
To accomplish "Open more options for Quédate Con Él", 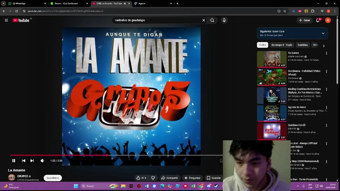I will 326,125.
